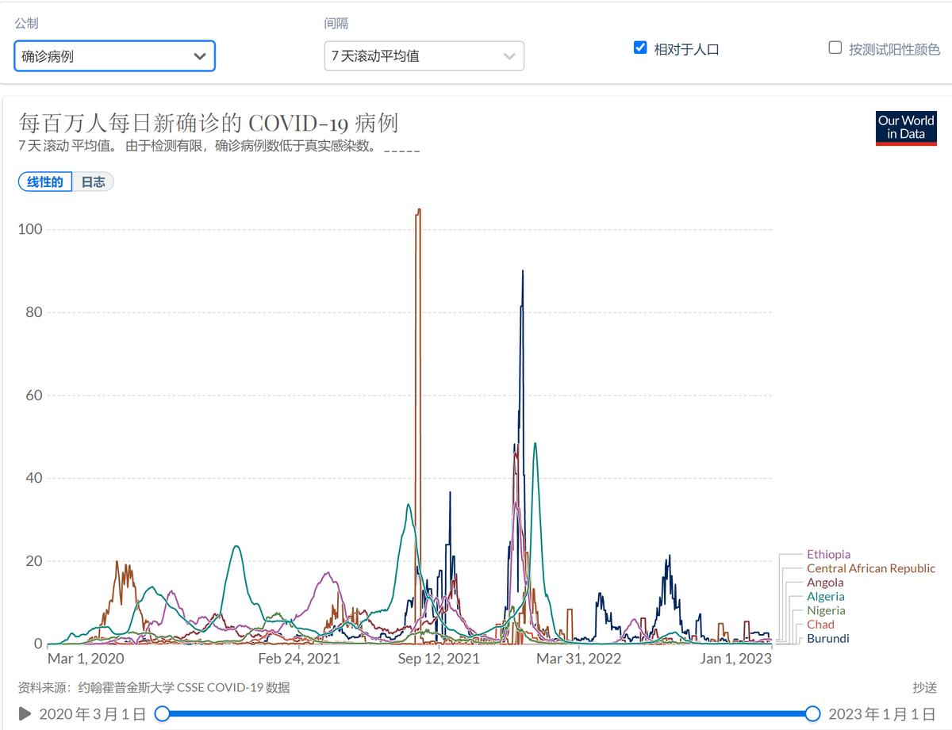Viewport: 952px width, 730px height.
Task: Expand the 公制 selector options
Action: tap(114, 55)
